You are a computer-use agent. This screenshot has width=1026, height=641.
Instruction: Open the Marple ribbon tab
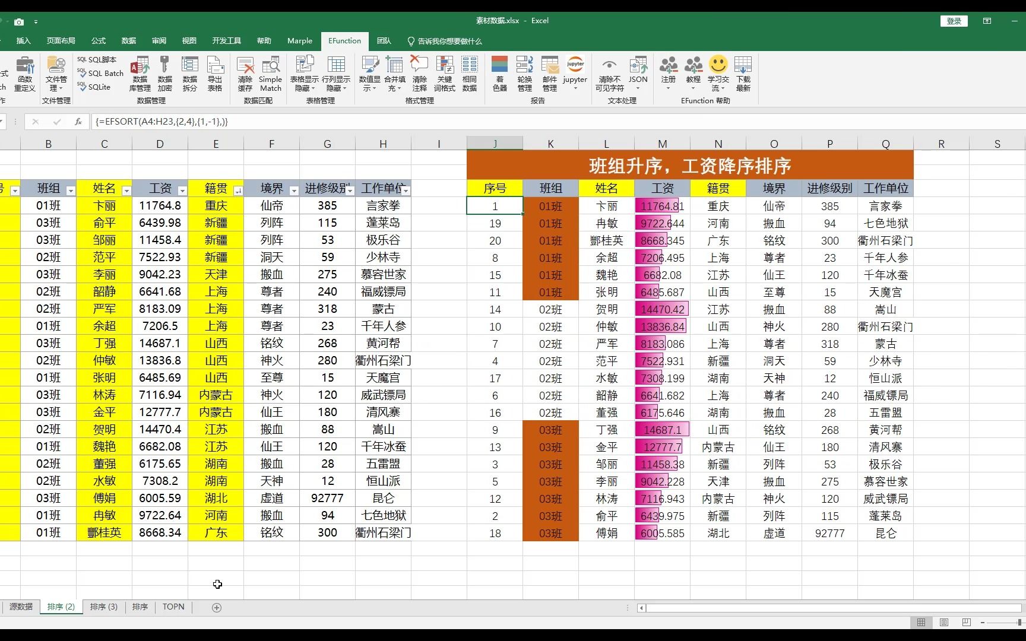pos(300,41)
